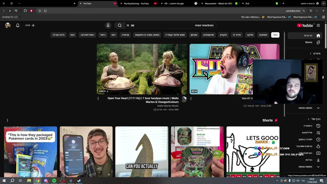Open OBS Studio from the taskbar
327x184 pixels.
click(x=63, y=181)
